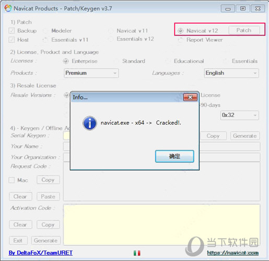
Task: Click the Patch button
Action: pos(244,30)
